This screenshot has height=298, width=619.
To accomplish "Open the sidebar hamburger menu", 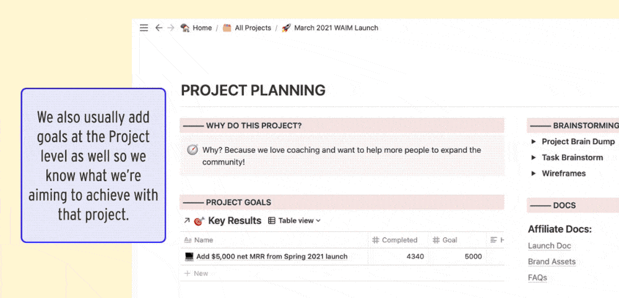I will click(144, 28).
